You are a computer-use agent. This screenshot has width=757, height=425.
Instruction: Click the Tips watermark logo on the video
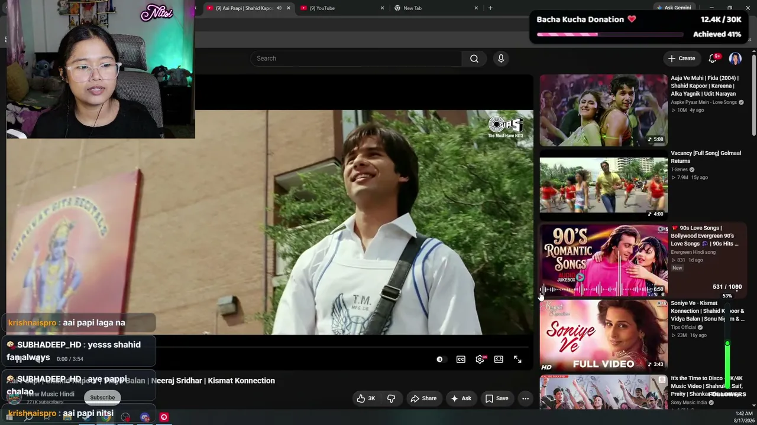506,126
